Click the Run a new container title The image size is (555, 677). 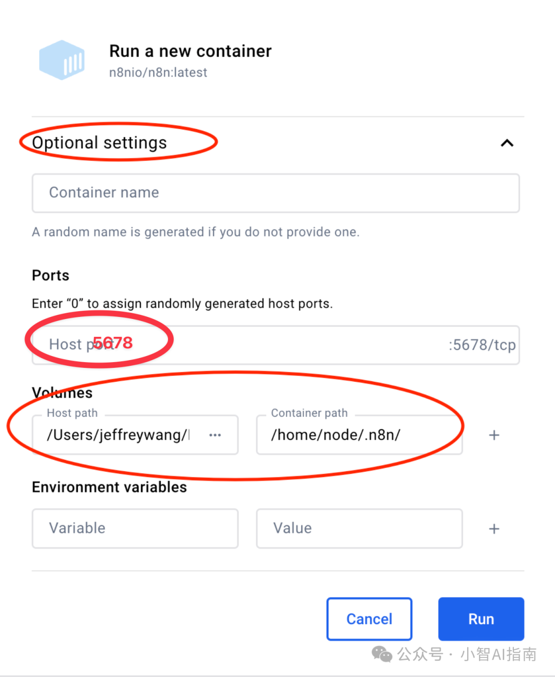pos(190,51)
